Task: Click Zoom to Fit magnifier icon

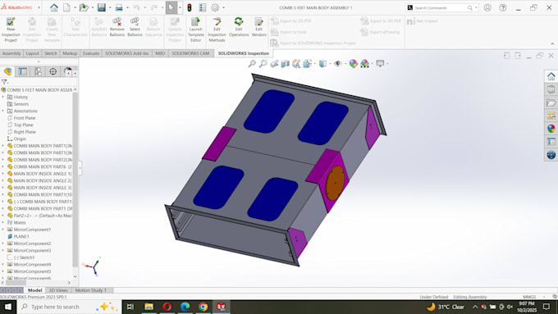Action: click(x=252, y=64)
